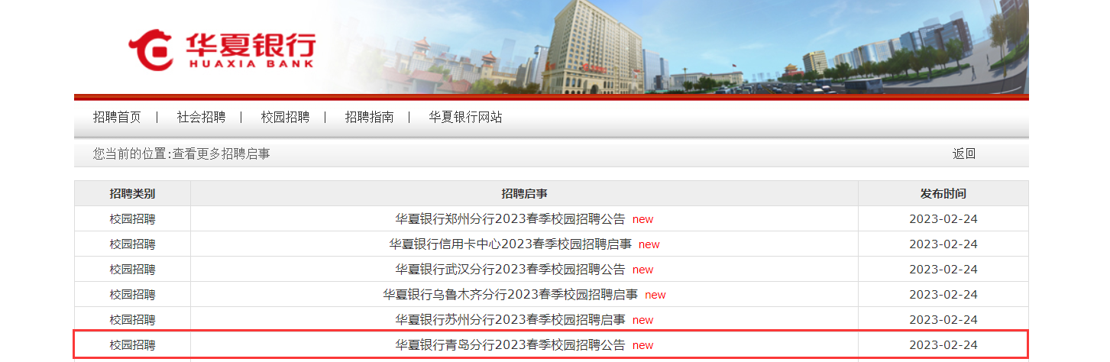Open 华夏银行青岛分行2023春季校园招聘公告

[510, 345]
